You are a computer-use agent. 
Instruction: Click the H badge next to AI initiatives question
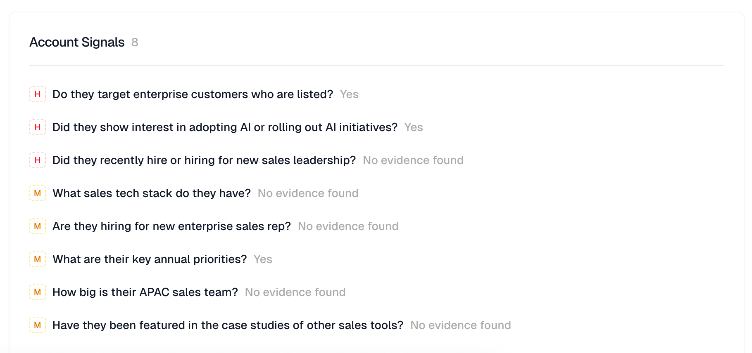click(x=38, y=127)
